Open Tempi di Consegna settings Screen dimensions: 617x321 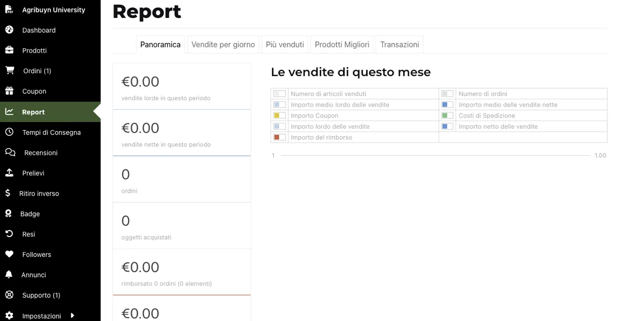[x=52, y=132]
